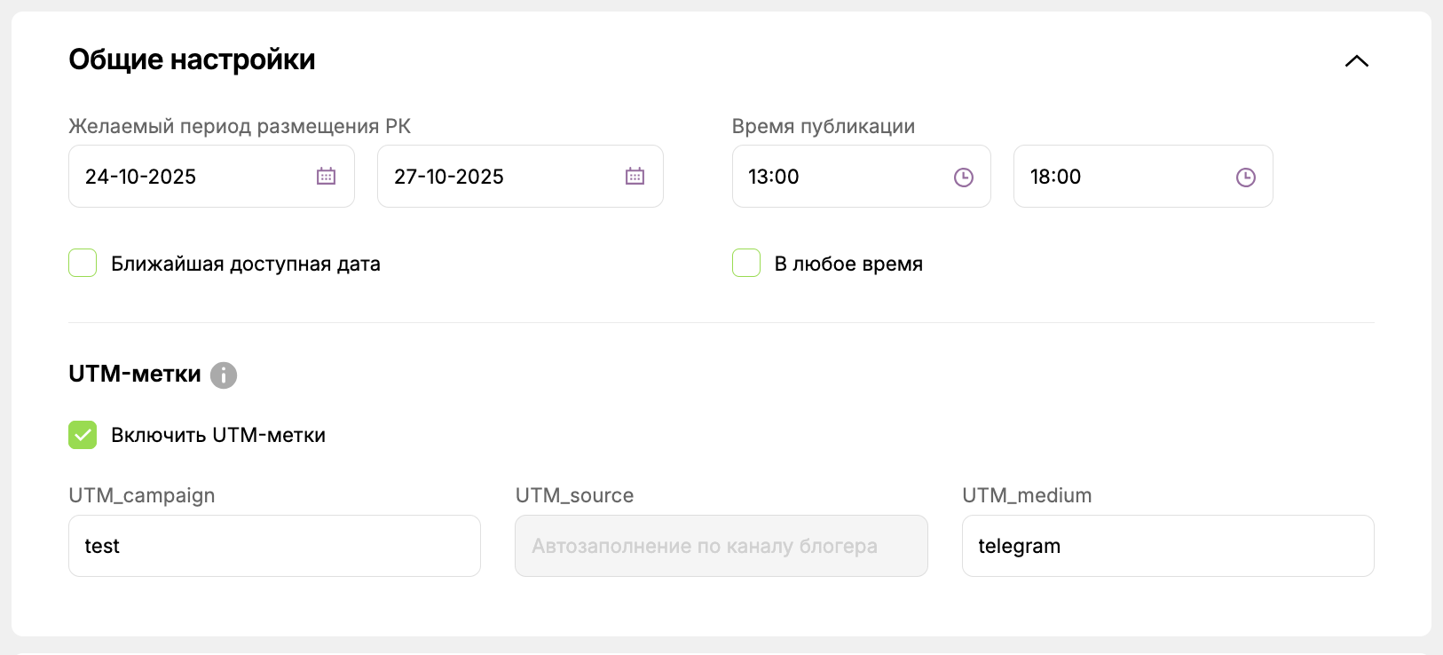Click the clock icon in the 13:00 field

pos(963,178)
